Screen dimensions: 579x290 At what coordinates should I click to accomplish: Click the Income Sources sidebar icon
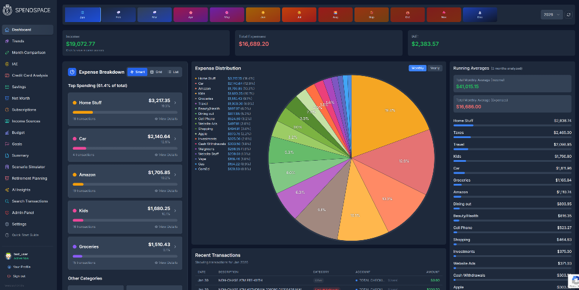(x=7, y=121)
